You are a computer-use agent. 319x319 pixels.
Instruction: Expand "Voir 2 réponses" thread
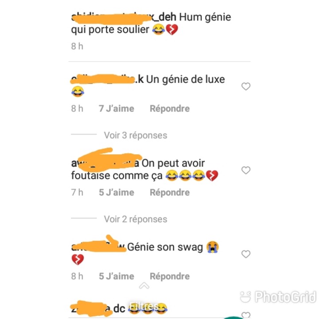tap(136, 219)
